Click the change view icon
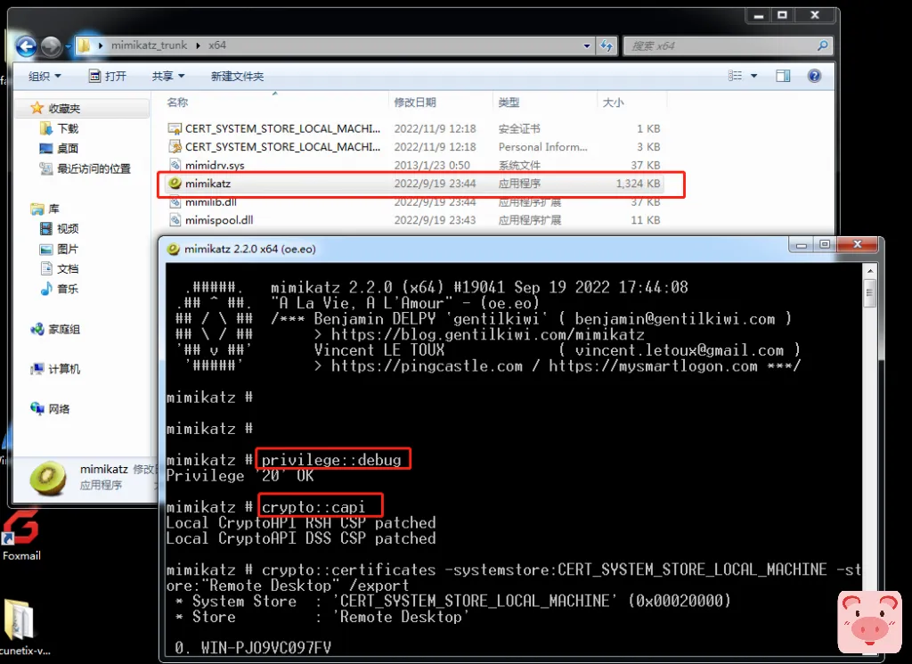The image size is (912, 664). point(736,76)
